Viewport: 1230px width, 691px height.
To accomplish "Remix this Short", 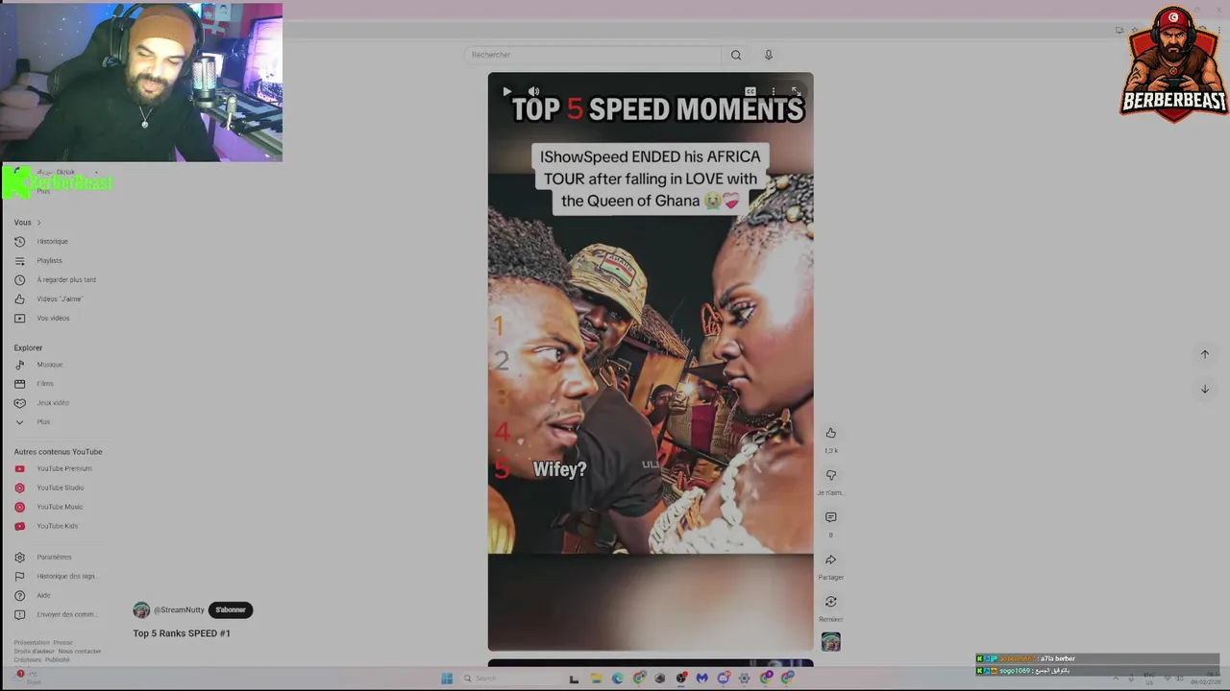I will [x=831, y=603].
